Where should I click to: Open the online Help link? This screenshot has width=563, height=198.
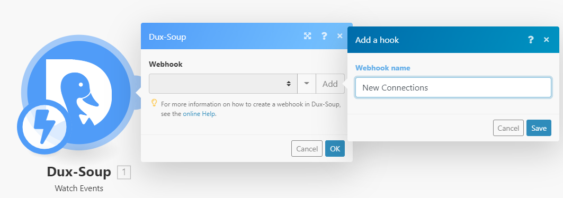(199, 114)
